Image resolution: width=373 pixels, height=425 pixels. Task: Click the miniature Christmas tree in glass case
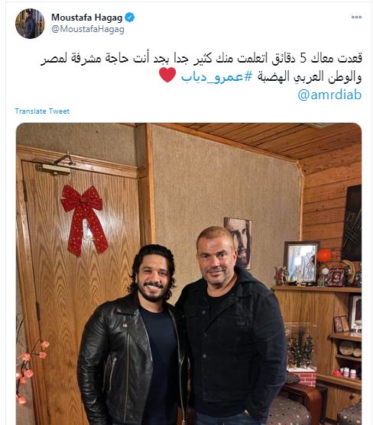[x=301, y=348]
